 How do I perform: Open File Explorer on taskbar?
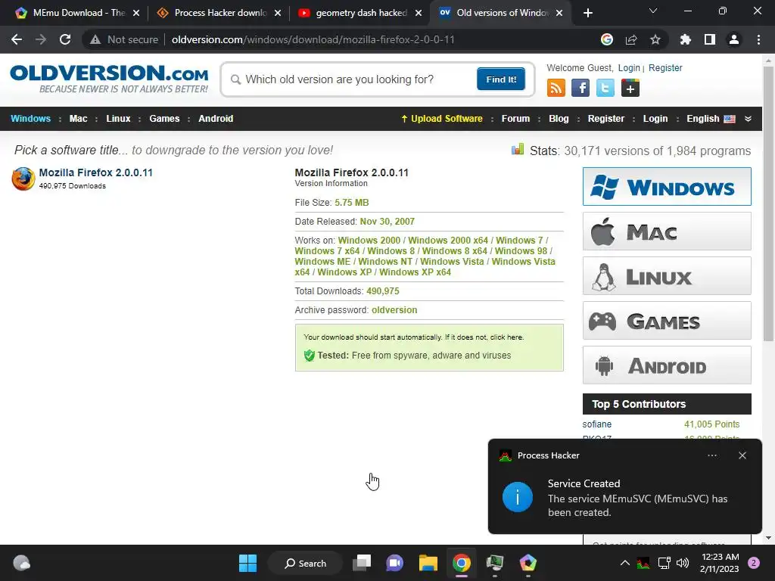pos(428,563)
